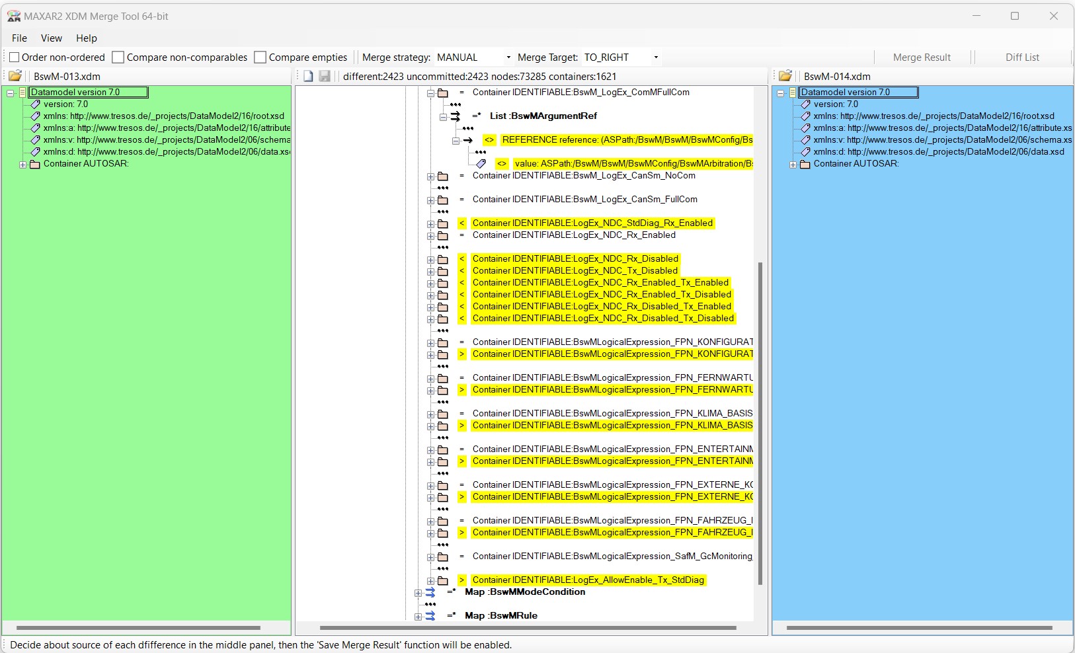Open right file folder icon beside BswM-014.xdm

click(x=785, y=76)
